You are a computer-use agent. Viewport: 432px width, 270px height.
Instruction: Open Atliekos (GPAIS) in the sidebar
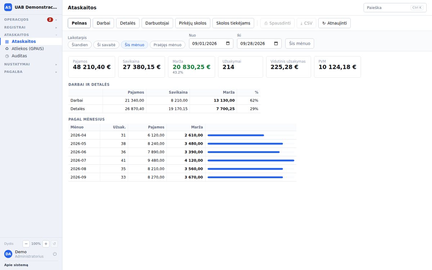(31, 49)
